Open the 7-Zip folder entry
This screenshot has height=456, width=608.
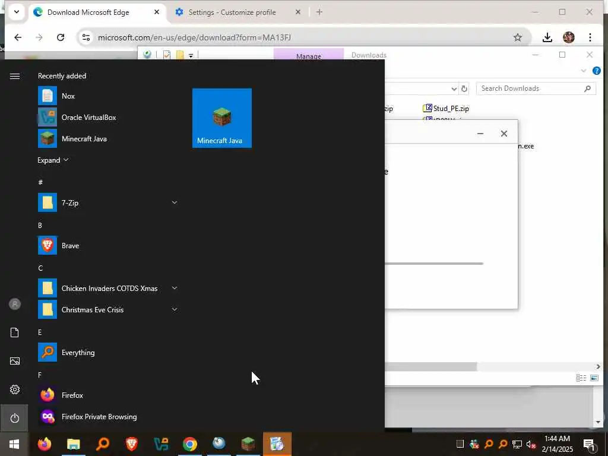coord(108,202)
